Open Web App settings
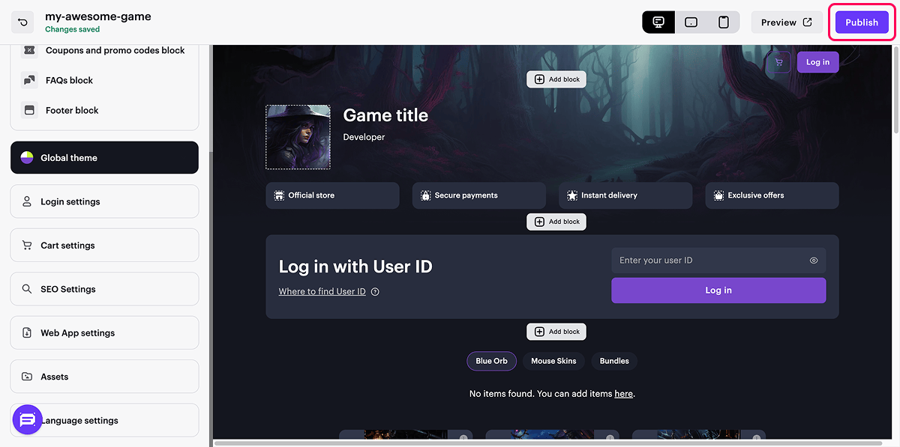The height and width of the screenshot is (447, 900). coord(104,333)
